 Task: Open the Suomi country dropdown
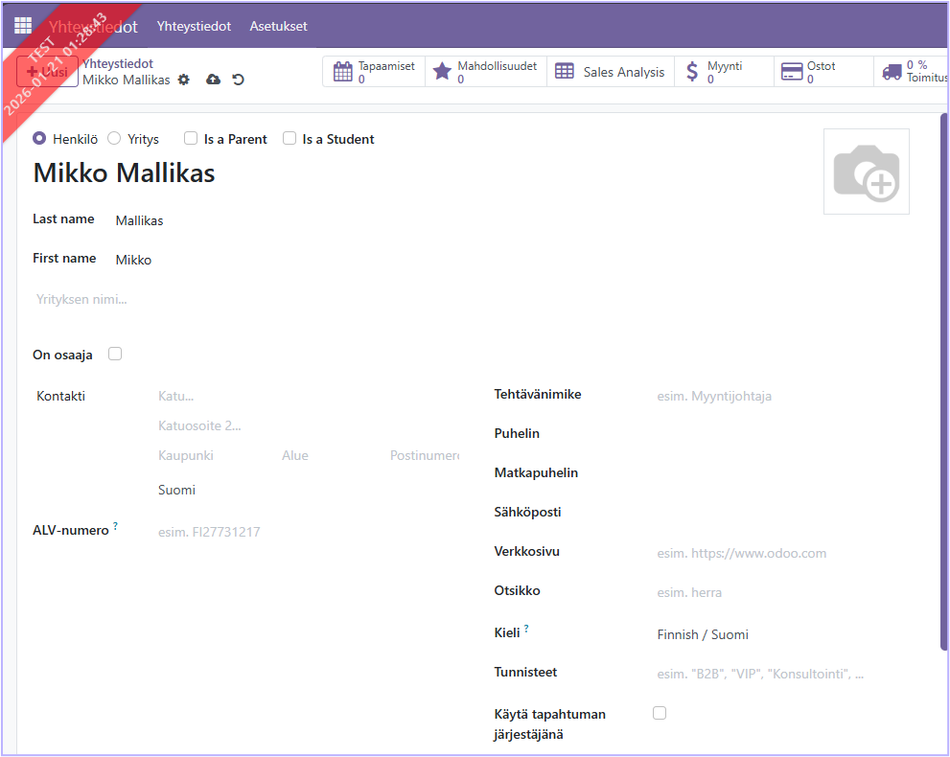(x=307, y=490)
